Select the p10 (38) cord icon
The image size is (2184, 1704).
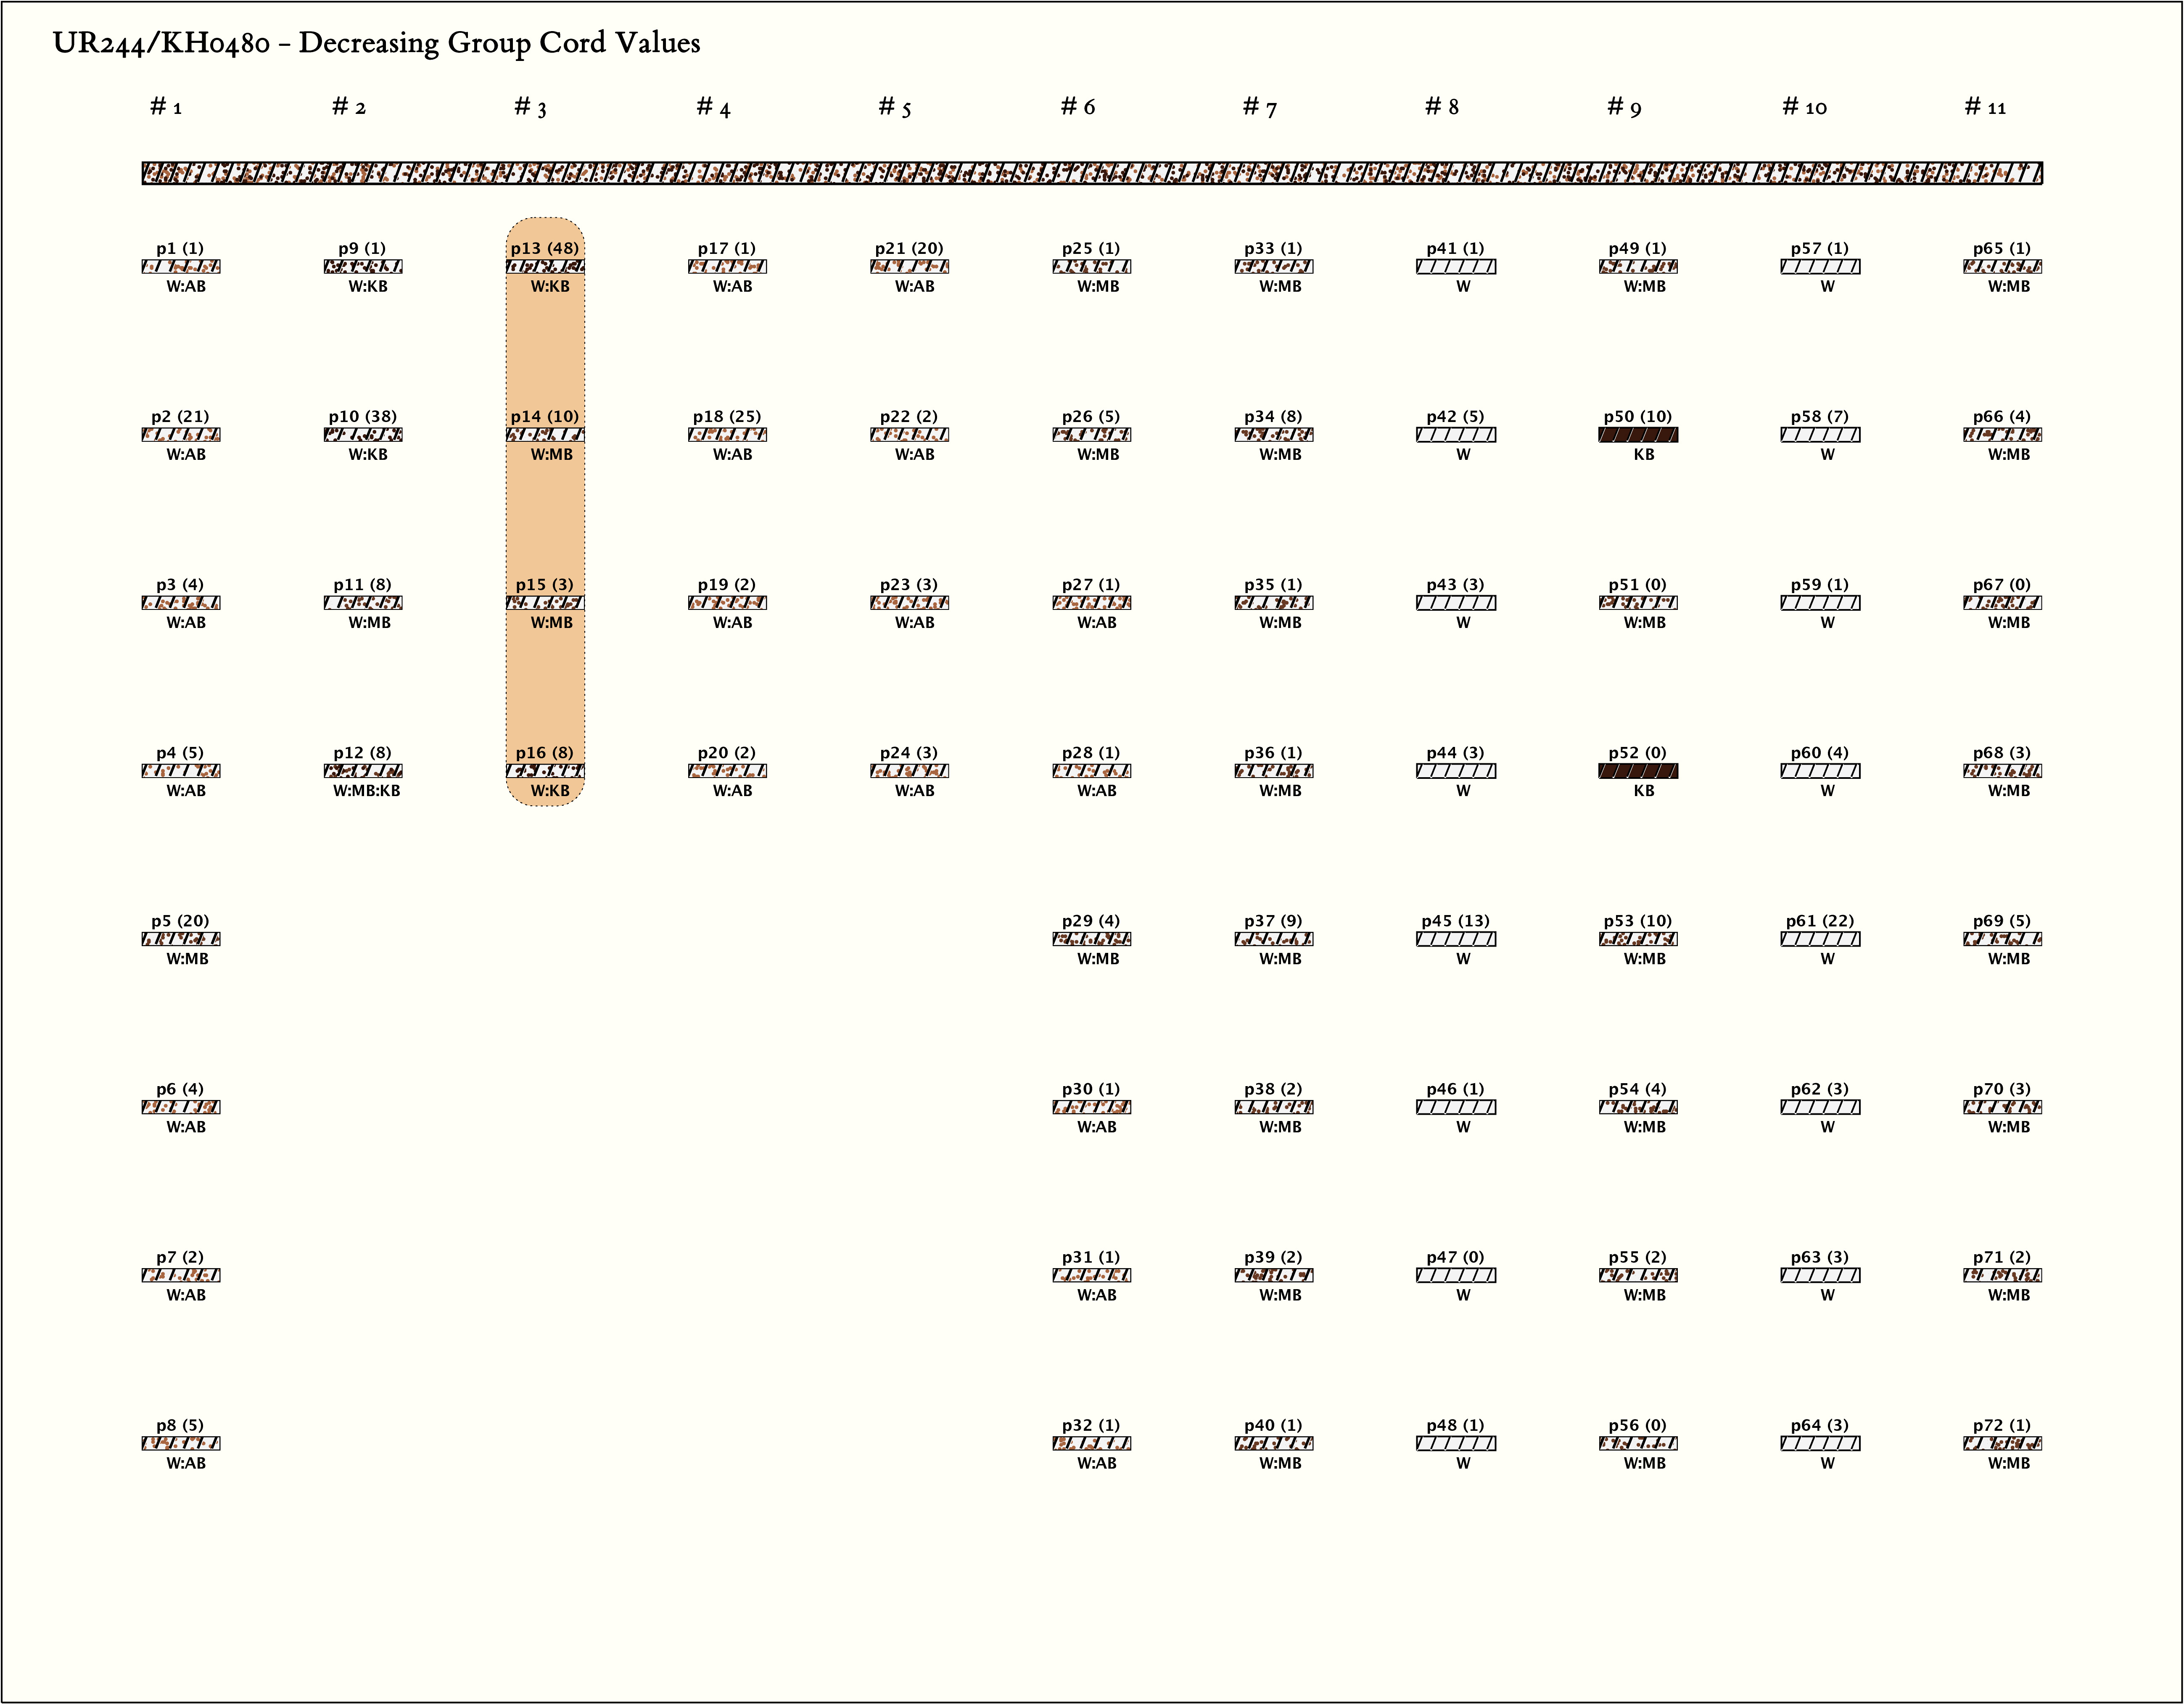pyautogui.click(x=363, y=435)
